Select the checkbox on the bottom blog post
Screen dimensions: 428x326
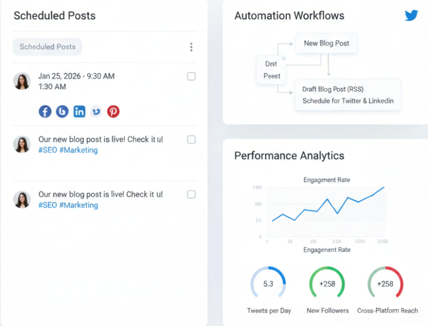[191, 194]
